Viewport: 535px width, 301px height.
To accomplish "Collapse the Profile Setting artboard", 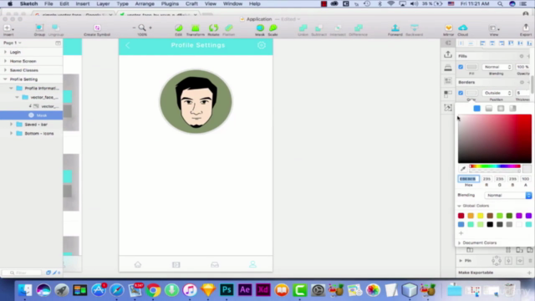I will coord(5,79).
